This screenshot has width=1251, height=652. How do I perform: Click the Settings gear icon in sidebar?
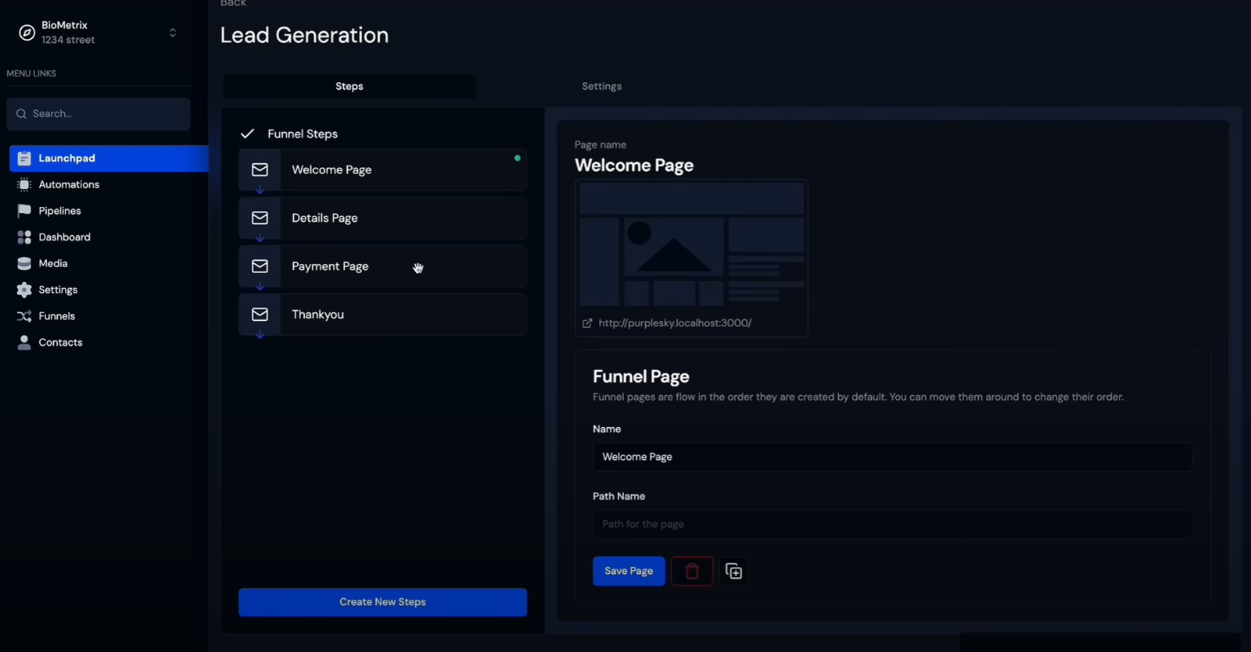24,290
